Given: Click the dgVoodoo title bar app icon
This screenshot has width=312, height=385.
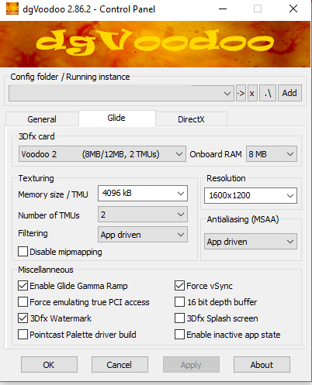Looking at the screenshot, I should [12, 9].
